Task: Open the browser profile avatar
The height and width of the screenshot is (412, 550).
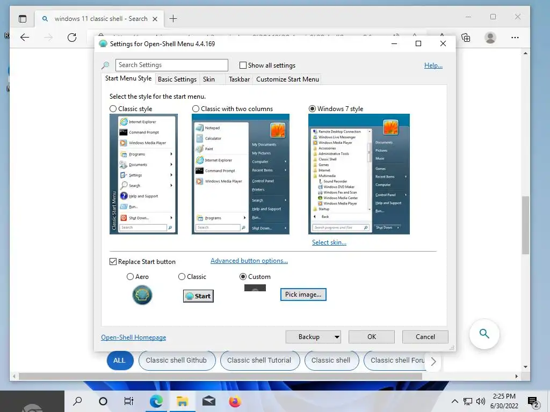Action: tap(490, 38)
